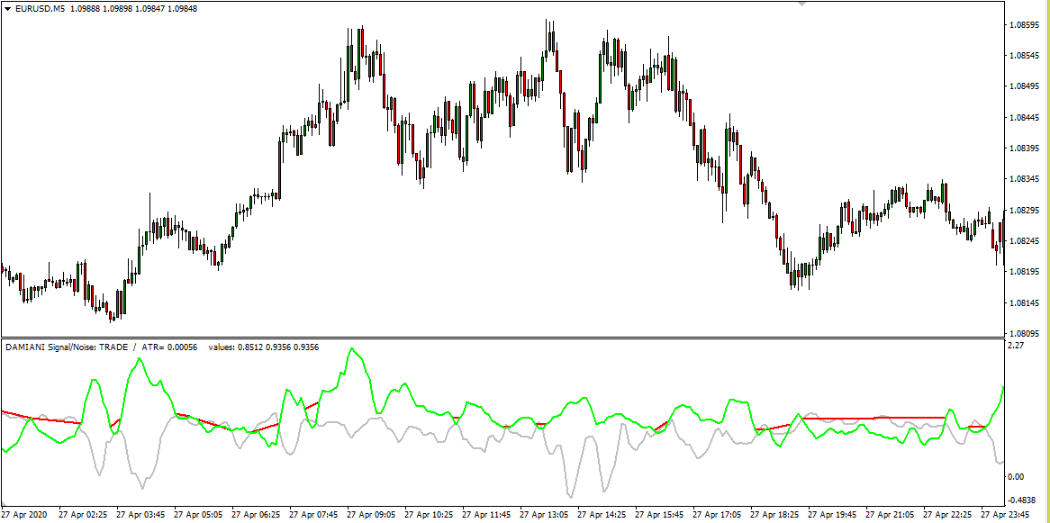The height and width of the screenshot is (523, 1050).
Task: Click the 27 Apr 2020 date label
Action: click(23, 516)
